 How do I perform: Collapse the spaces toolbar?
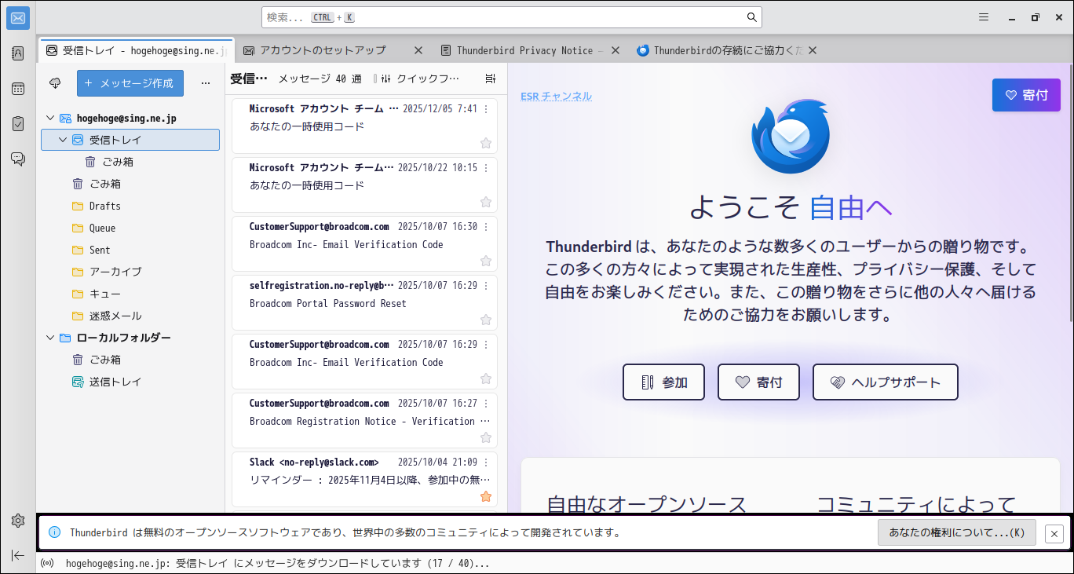pos(18,555)
